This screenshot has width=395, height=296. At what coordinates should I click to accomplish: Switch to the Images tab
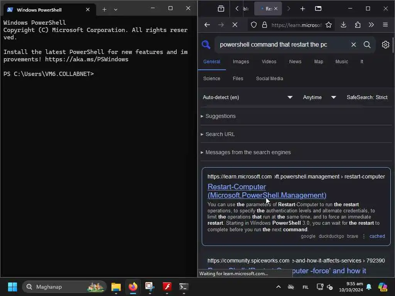(x=241, y=61)
